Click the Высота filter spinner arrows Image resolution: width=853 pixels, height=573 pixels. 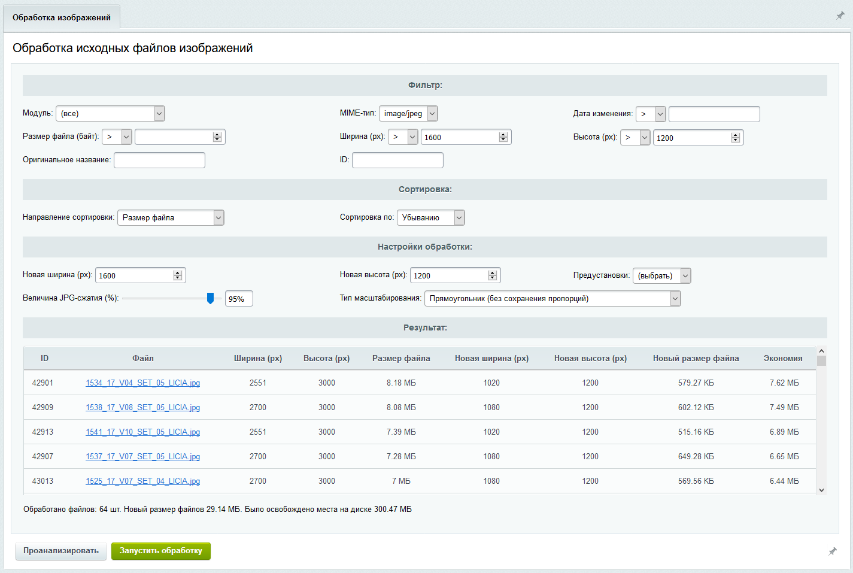click(x=736, y=138)
